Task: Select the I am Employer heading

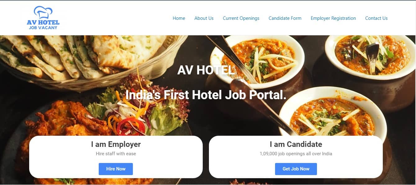Action: pos(116,144)
